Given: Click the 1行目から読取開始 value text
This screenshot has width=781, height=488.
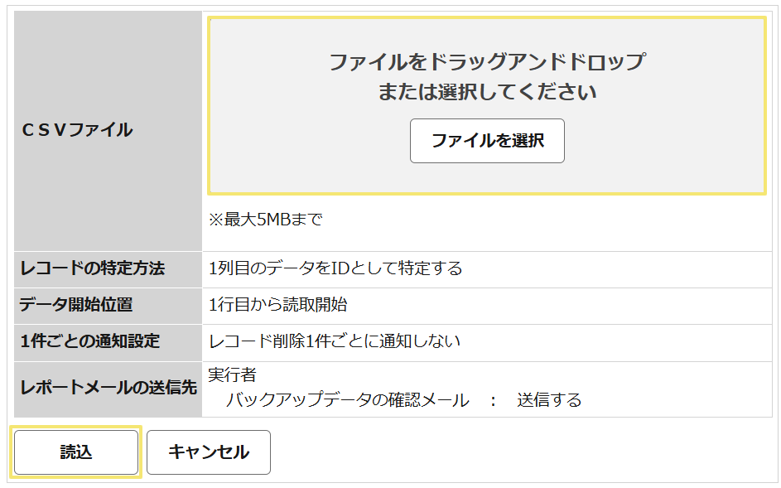Looking at the screenshot, I should [278, 305].
